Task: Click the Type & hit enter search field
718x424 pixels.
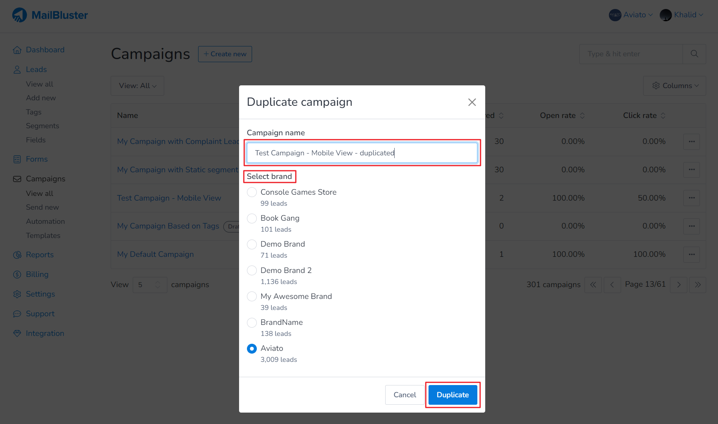Action: coord(631,54)
